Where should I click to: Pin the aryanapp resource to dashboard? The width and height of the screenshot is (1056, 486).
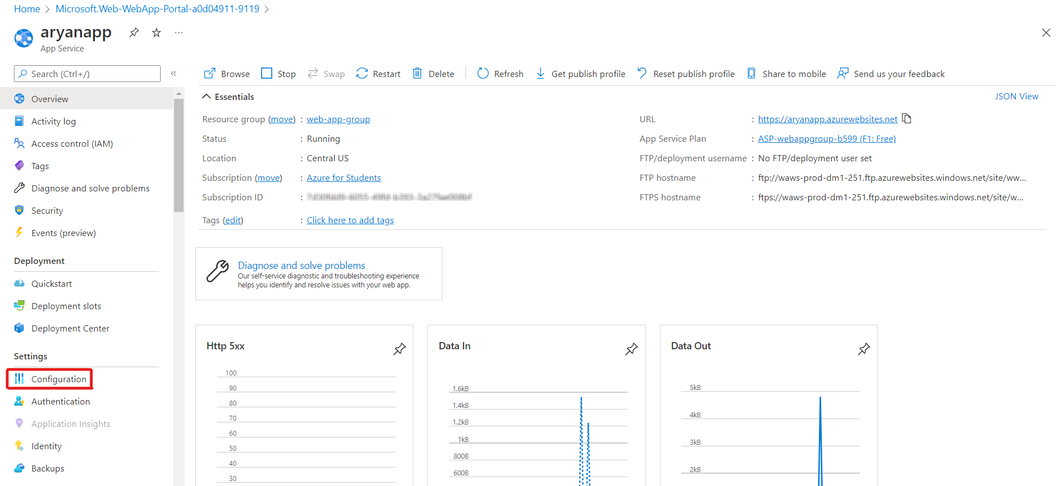[x=134, y=32]
